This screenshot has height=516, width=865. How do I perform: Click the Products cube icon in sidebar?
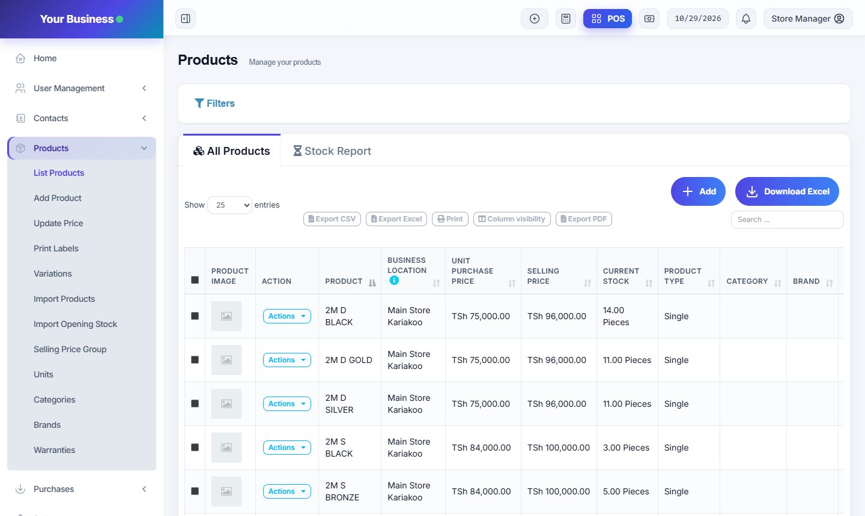tap(20, 148)
